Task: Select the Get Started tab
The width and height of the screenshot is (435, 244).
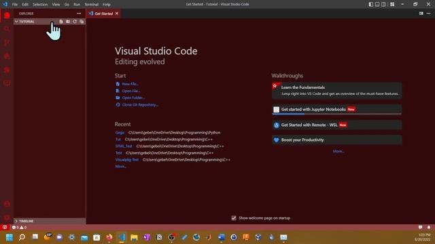Action: [x=103, y=14]
